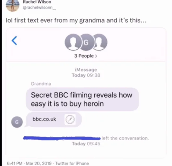
Task: Click the Grandma sender label
Action: pos(41,84)
